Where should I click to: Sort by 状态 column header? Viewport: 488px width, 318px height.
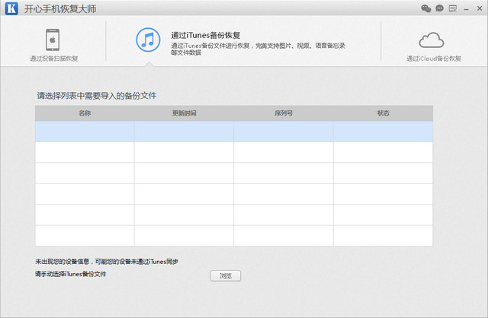(383, 113)
